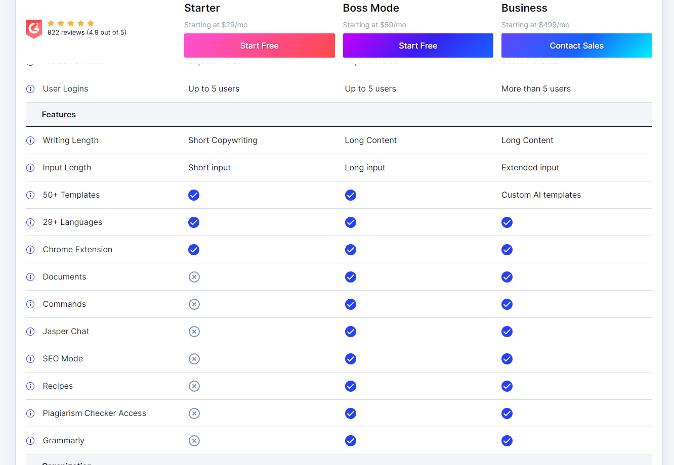This screenshot has width=674, height=465.
Task: Click 'Up to 5 users' in Boss Mode column
Action: (370, 89)
